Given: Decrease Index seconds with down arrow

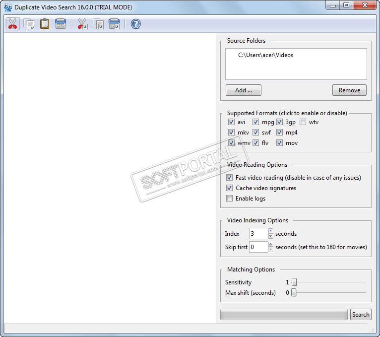Looking at the screenshot, I should [271, 236].
